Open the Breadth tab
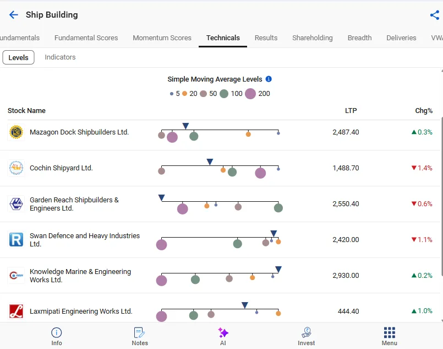 tap(359, 37)
